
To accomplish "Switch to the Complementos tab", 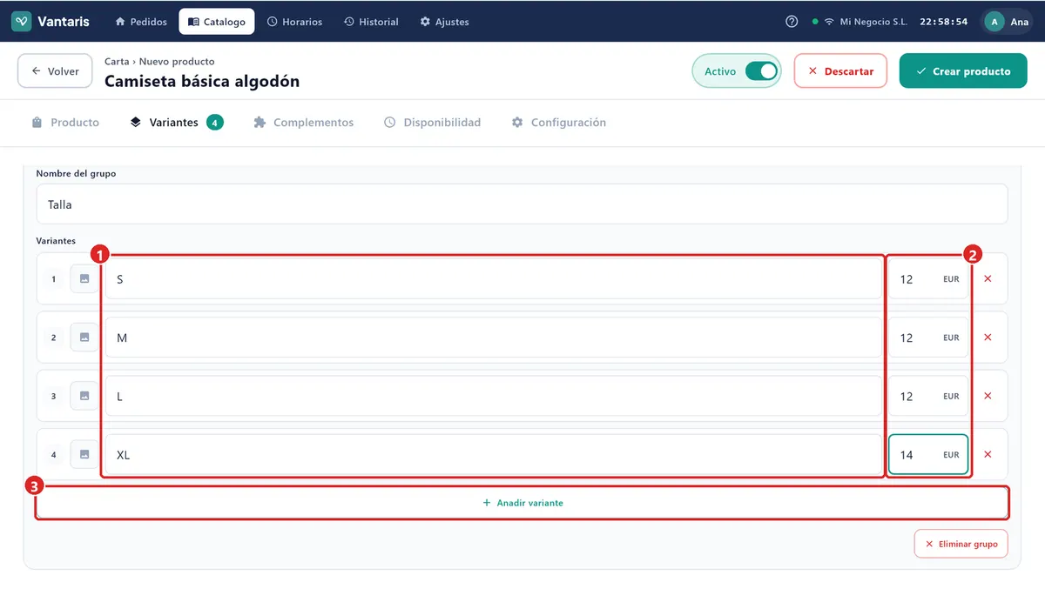I will point(303,123).
